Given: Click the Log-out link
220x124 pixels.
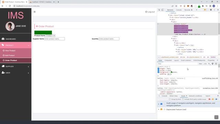Looking at the screenshot, I should click(150, 12).
